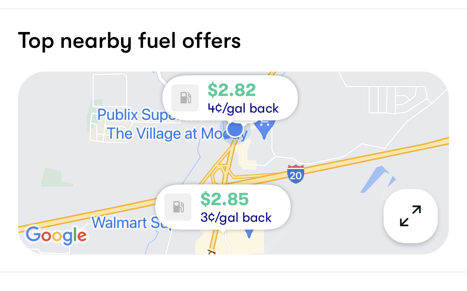The height and width of the screenshot is (291, 467).
Task: Click the Top nearby fuel offers heading
Action: 130,41
